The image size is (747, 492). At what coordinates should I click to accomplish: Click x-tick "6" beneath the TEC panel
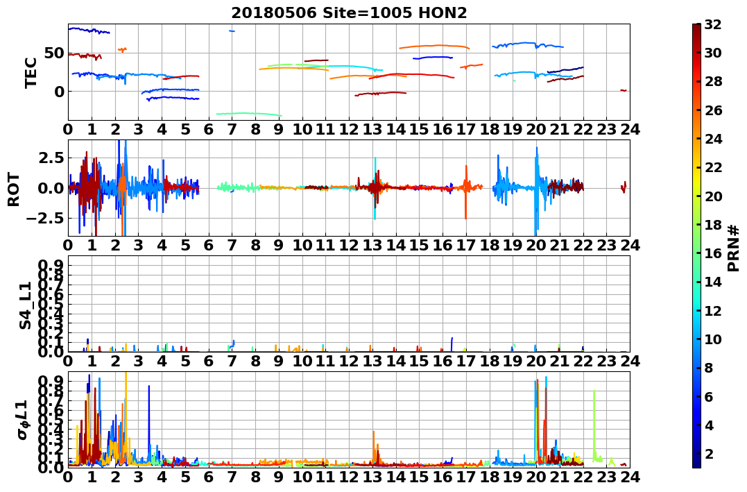(209, 130)
